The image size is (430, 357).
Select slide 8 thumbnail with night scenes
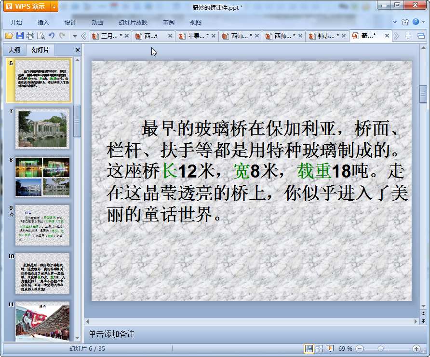click(42, 177)
